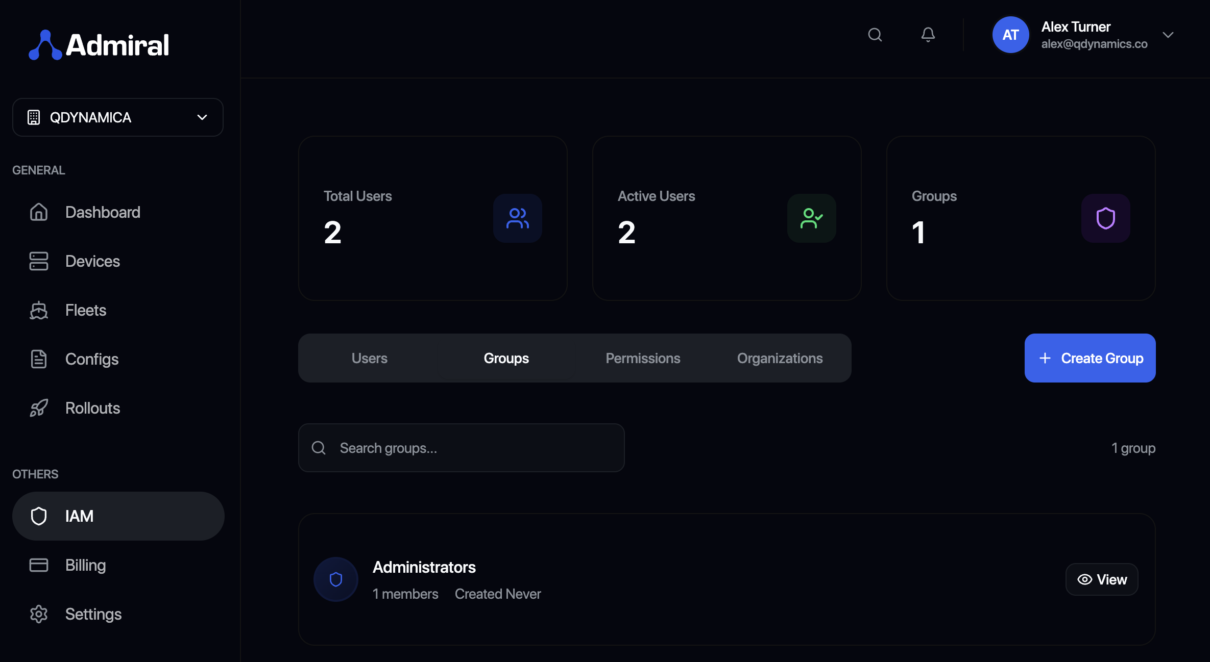Switch to the Permissions tab

pyautogui.click(x=643, y=358)
